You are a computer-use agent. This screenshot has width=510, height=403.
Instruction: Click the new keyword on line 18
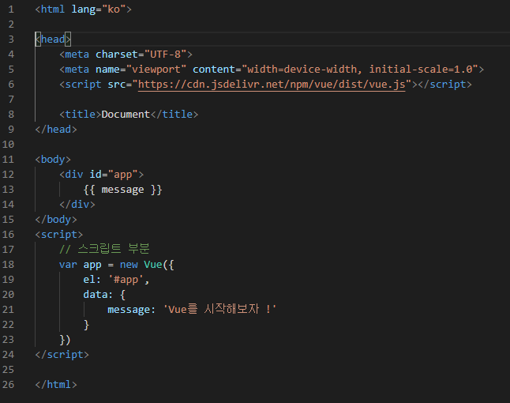(129, 265)
